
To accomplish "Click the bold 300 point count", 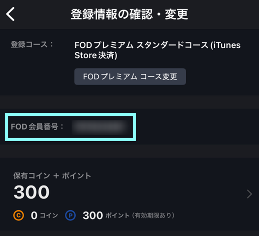I will (92, 216).
